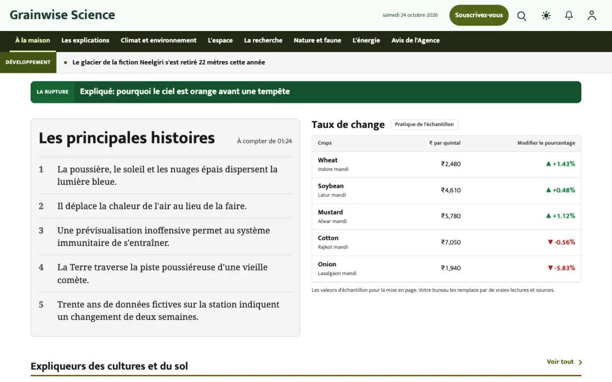The height and width of the screenshot is (382, 612).
Task: Open notifications bell icon
Action: pos(569,16)
